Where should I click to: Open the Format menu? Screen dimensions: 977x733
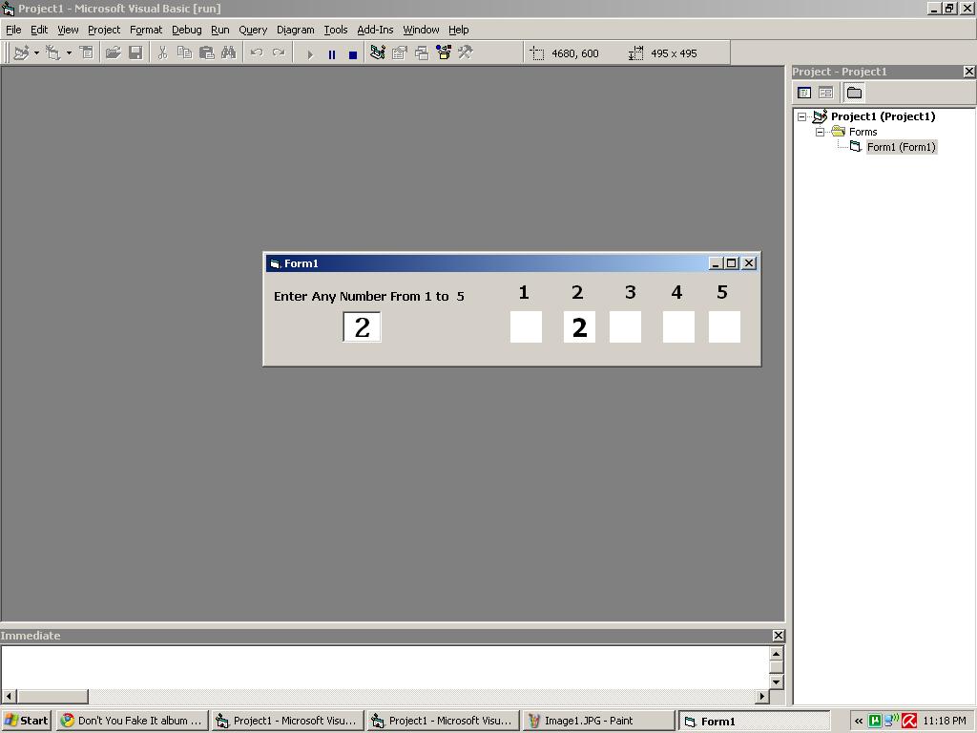[146, 30]
